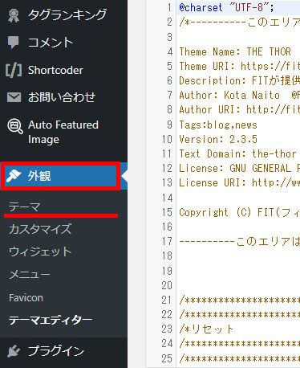Click the License URI code line
This screenshot has width=300, height=368.
239,182
